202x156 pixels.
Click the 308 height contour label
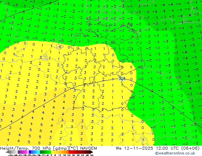pyautogui.click(x=122, y=78)
